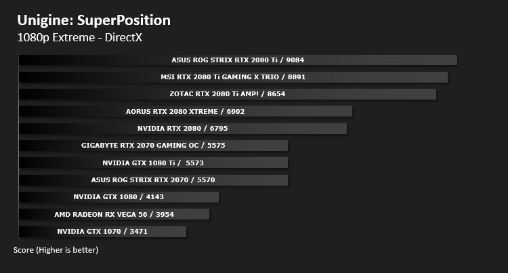
Task: Select the MSI RTX 2080 Ti GAMING X TRIO bar
Action: click(233, 77)
